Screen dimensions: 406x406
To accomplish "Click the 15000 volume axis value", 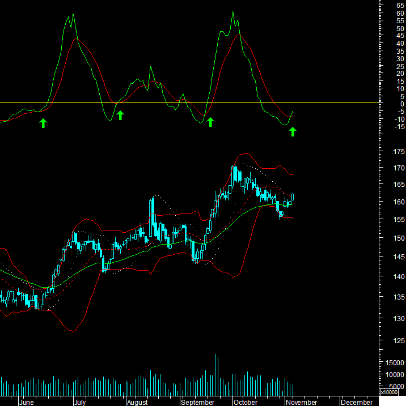I will click(395, 363).
